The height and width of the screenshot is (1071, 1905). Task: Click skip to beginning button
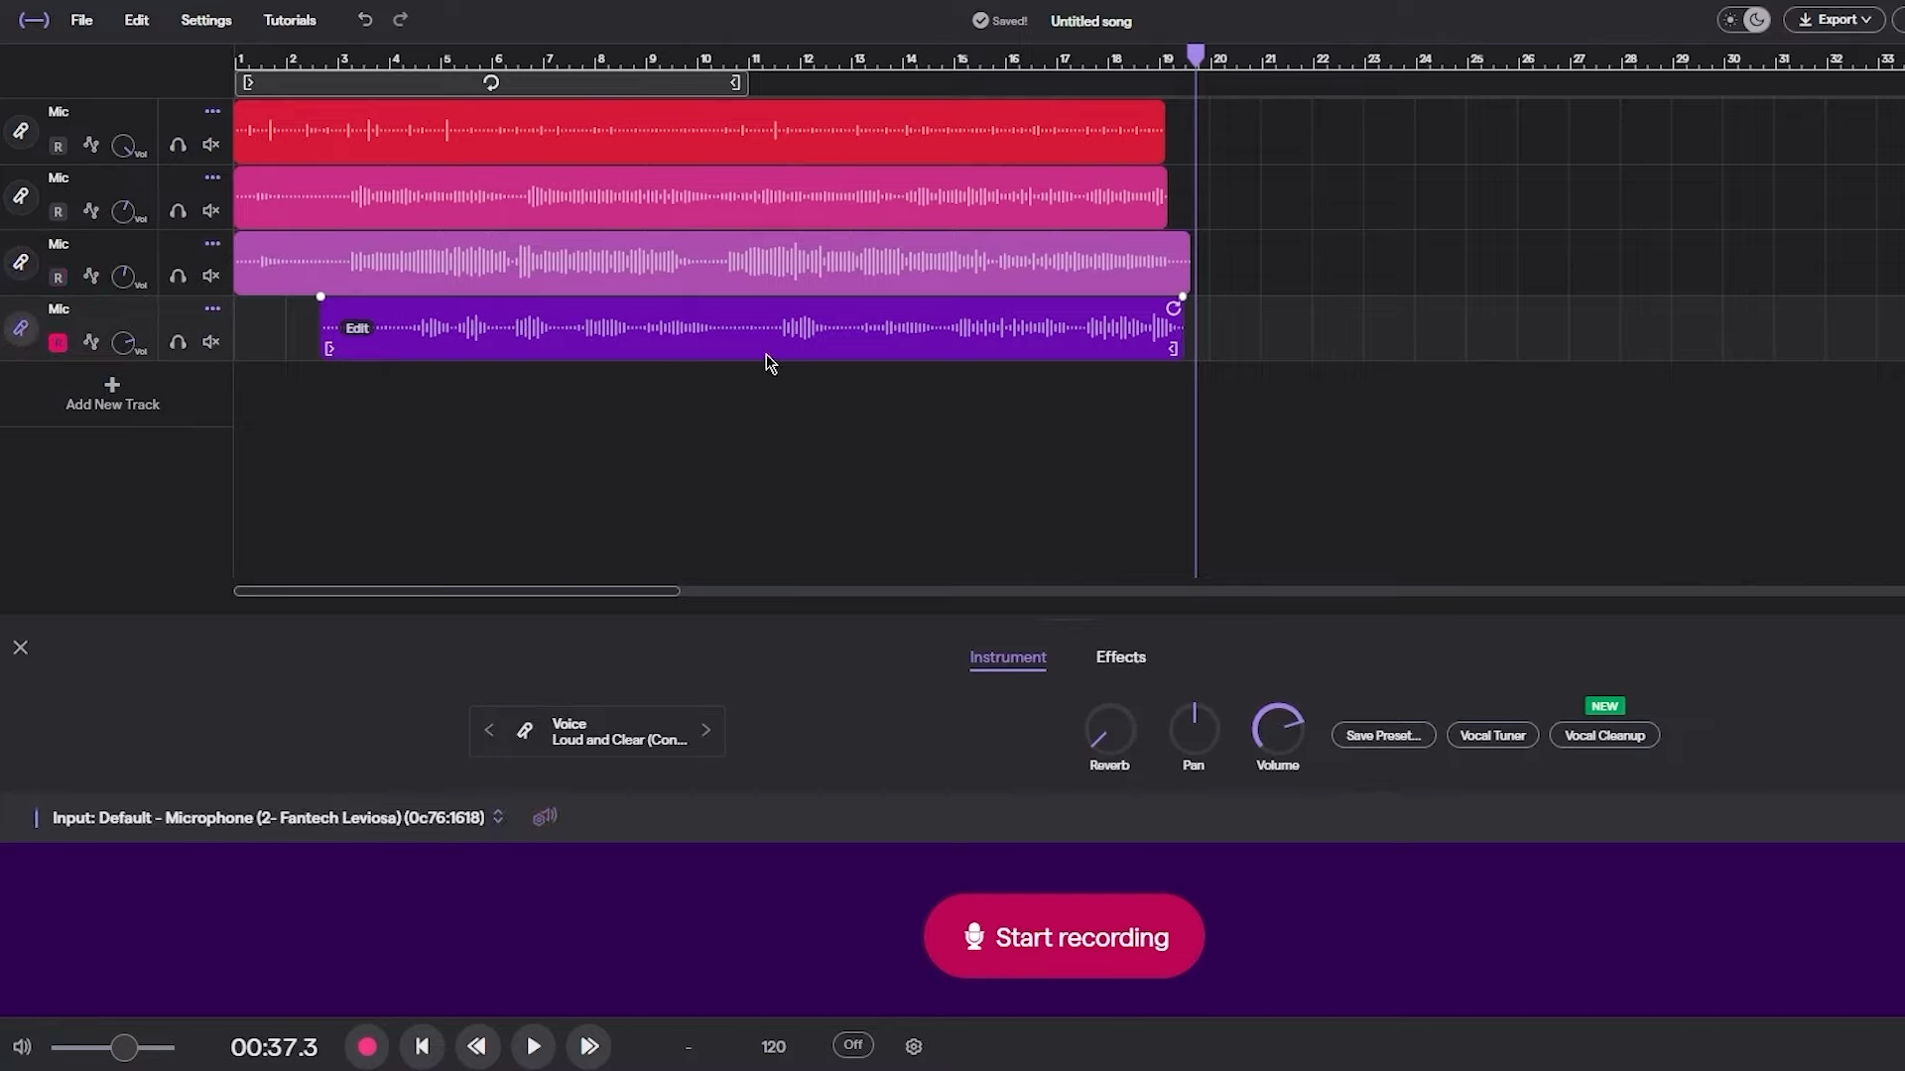[422, 1046]
